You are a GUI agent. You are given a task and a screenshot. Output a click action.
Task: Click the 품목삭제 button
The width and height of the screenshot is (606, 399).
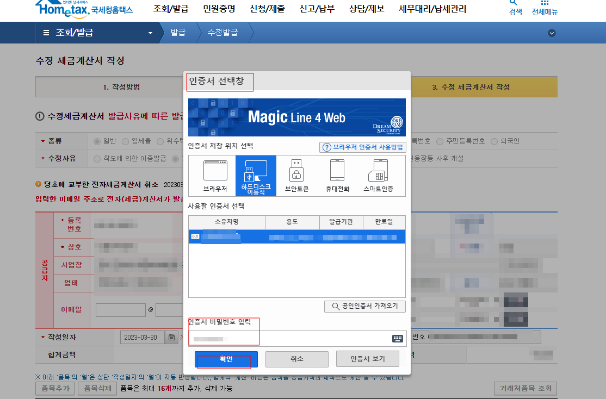click(97, 389)
